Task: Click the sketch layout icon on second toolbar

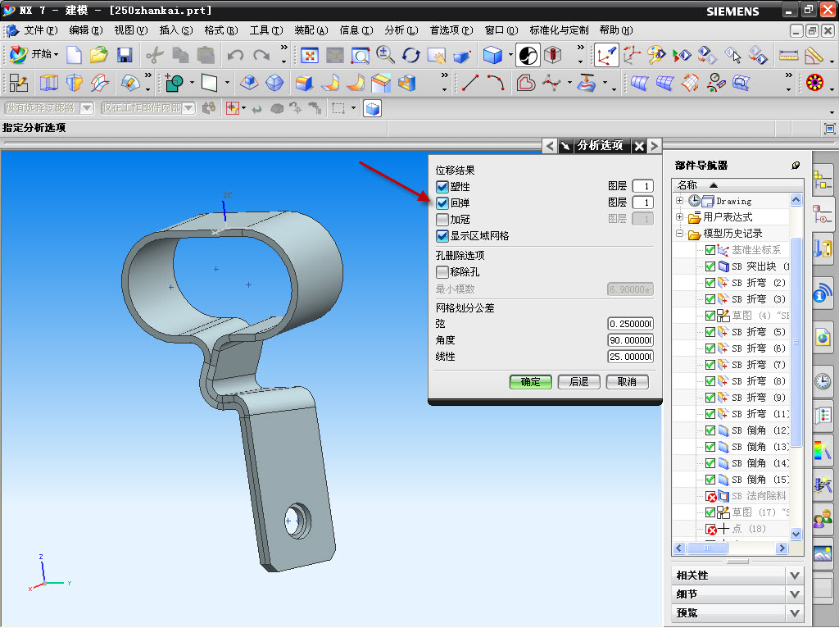Action: [18, 83]
